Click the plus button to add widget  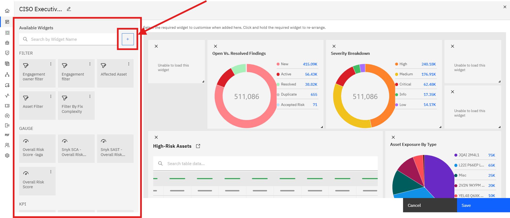coord(128,39)
